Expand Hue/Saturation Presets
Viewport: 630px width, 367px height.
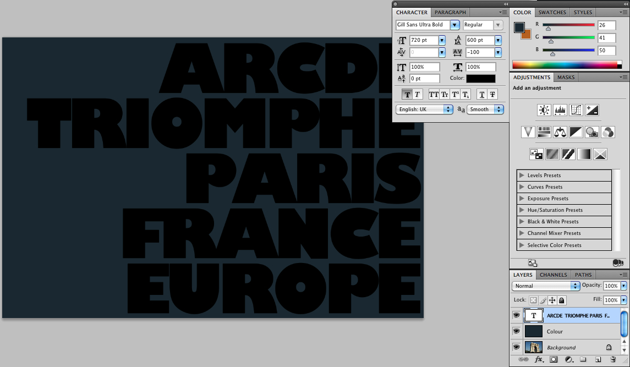click(522, 210)
